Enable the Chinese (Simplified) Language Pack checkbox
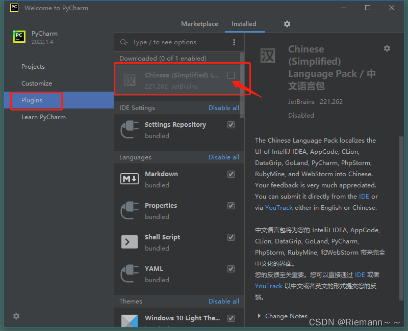The width and height of the screenshot is (408, 331). pyautogui.click(x=231, y=75)
